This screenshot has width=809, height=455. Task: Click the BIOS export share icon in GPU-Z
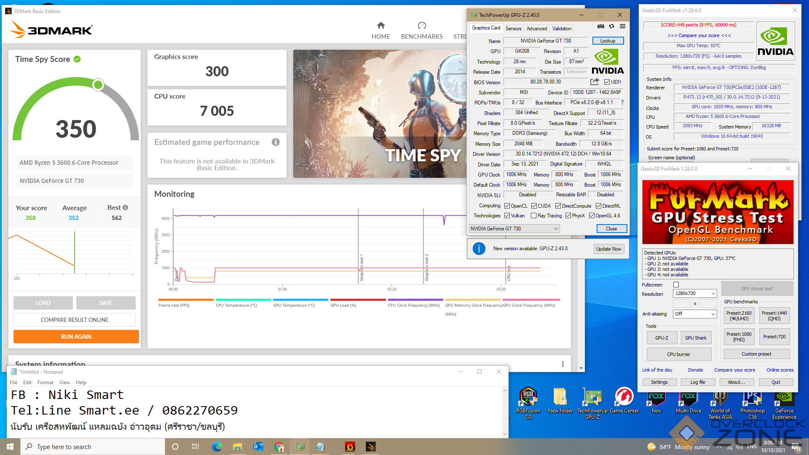[x=595, y=82]
